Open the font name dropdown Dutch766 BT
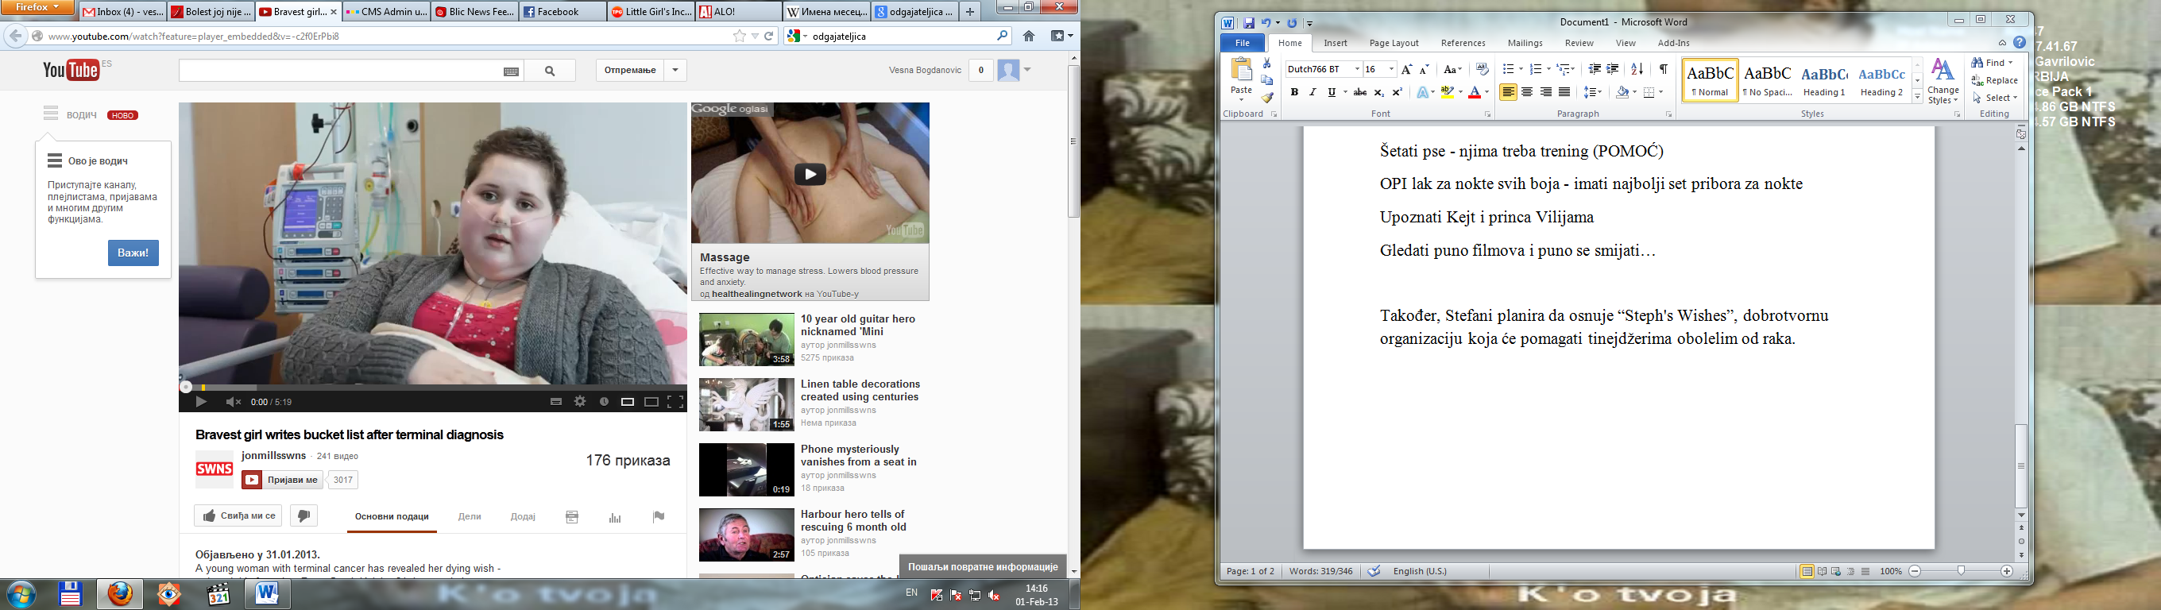 point(1356,70)
